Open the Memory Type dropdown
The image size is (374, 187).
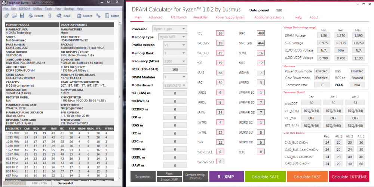169,37
